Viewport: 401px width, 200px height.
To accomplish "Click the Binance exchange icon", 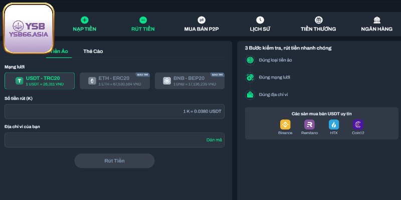I will (285, 125).
